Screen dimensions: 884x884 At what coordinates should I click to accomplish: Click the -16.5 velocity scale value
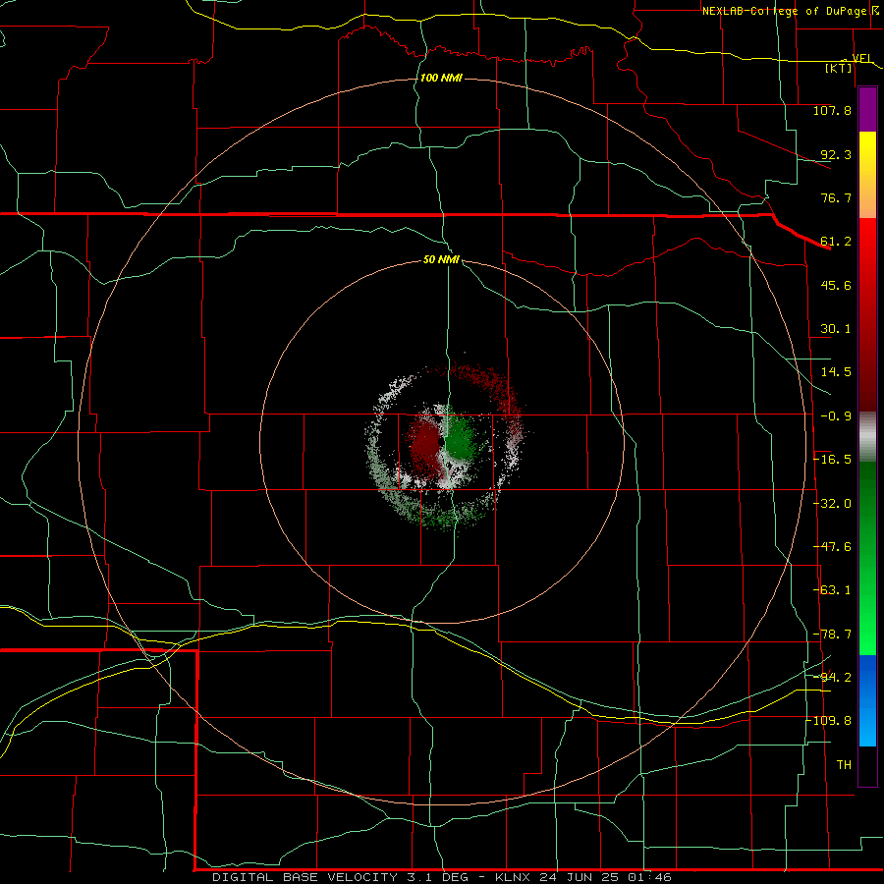click(832, 460)
